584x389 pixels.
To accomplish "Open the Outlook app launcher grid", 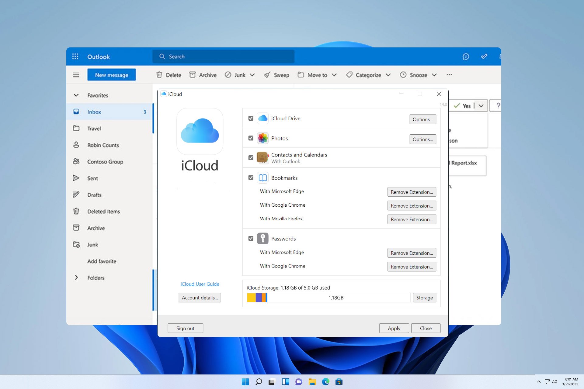I will coord(75,57).
